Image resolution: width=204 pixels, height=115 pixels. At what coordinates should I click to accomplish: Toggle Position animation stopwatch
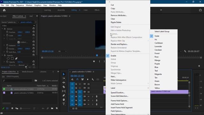(x=7, y=32)
